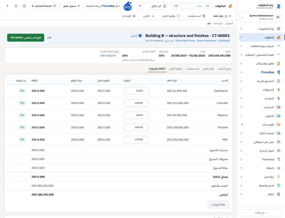The image size is (285, 218).
Task: Click the help question mark icon
Action: (x=7, y=6)
